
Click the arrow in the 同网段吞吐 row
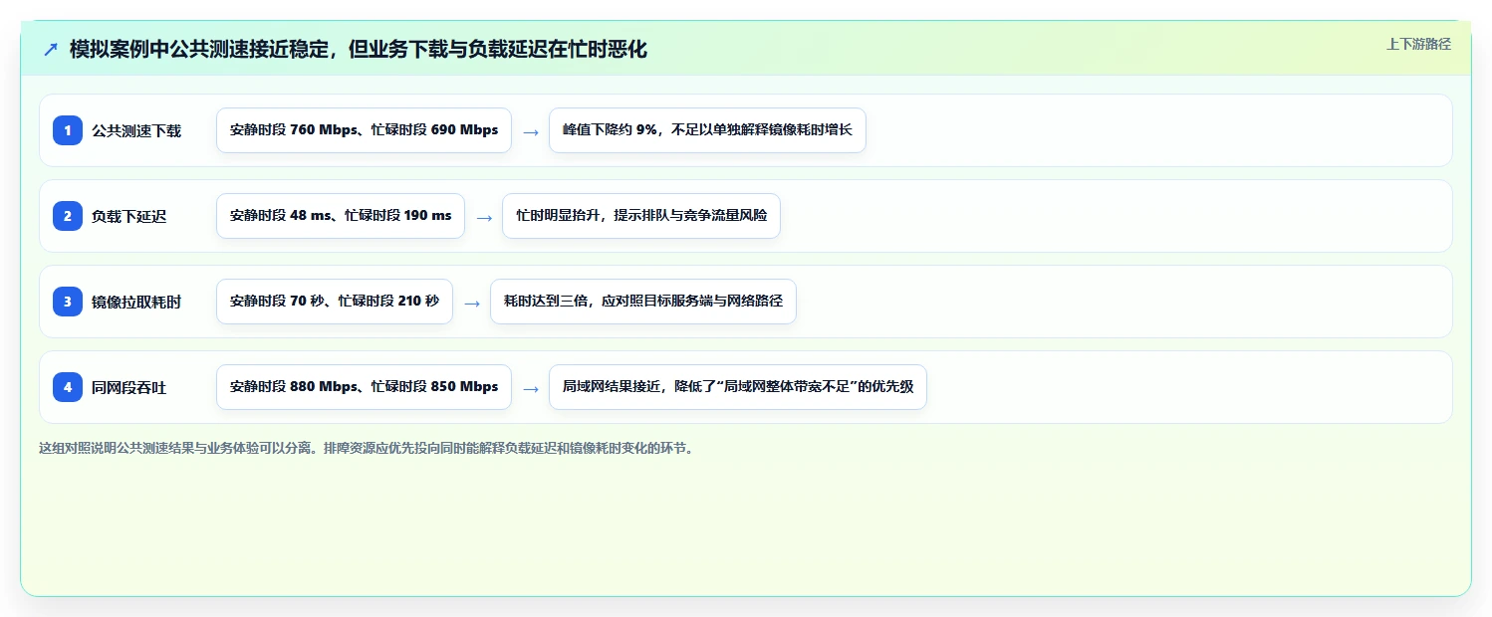[531, 388]
